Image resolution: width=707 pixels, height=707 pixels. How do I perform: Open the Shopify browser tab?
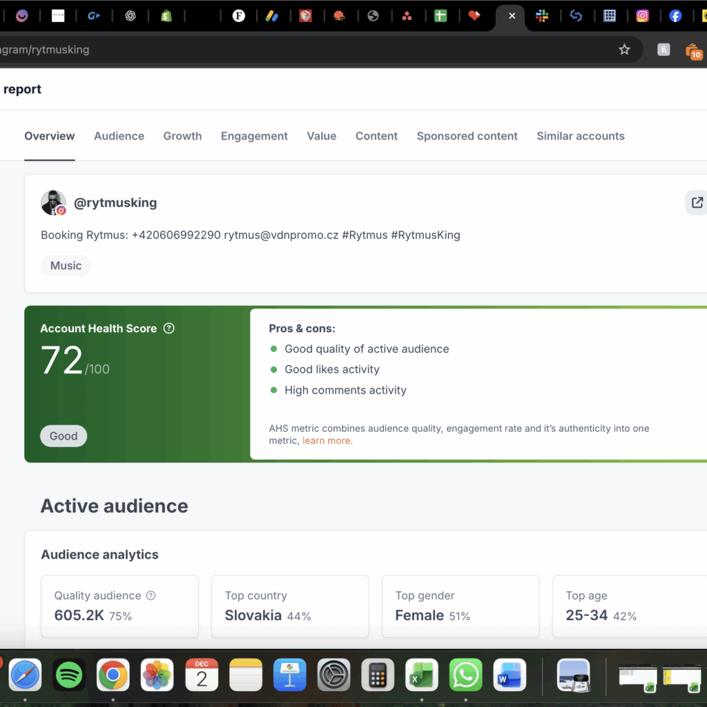[x=166, y=16]
